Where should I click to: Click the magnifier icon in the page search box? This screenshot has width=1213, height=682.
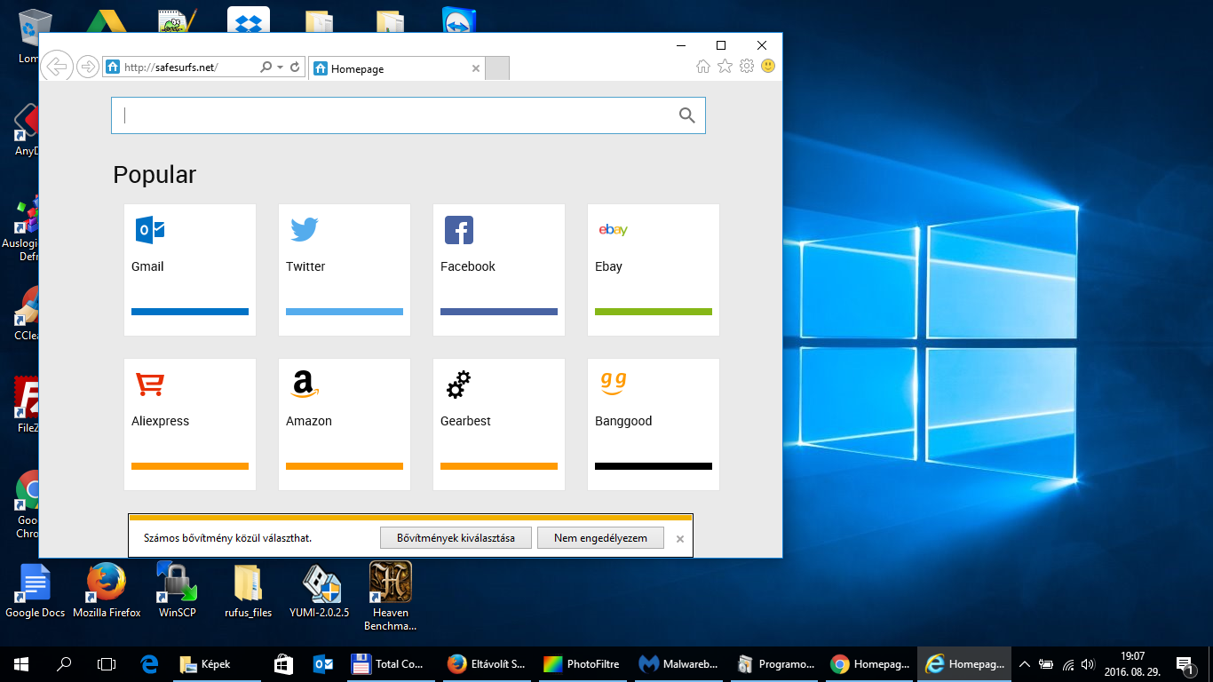tap(686, 115)
